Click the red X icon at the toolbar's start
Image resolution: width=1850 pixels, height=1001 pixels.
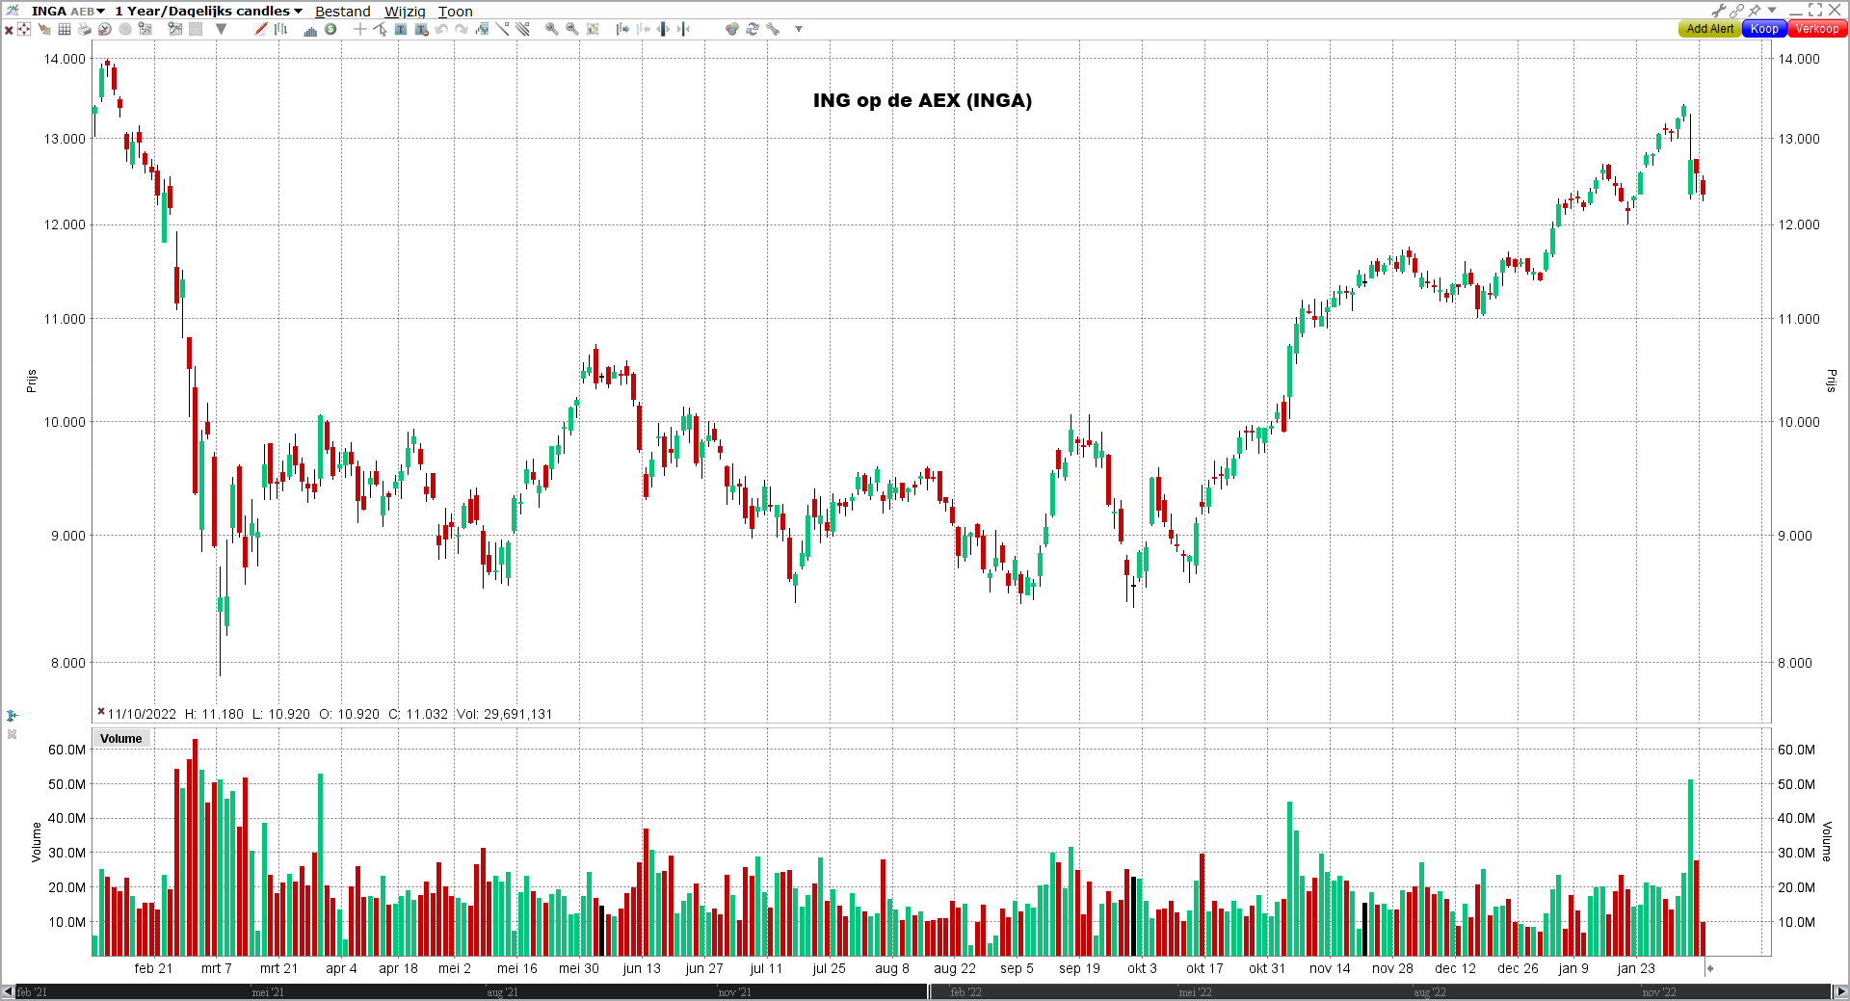pos(9,29)
